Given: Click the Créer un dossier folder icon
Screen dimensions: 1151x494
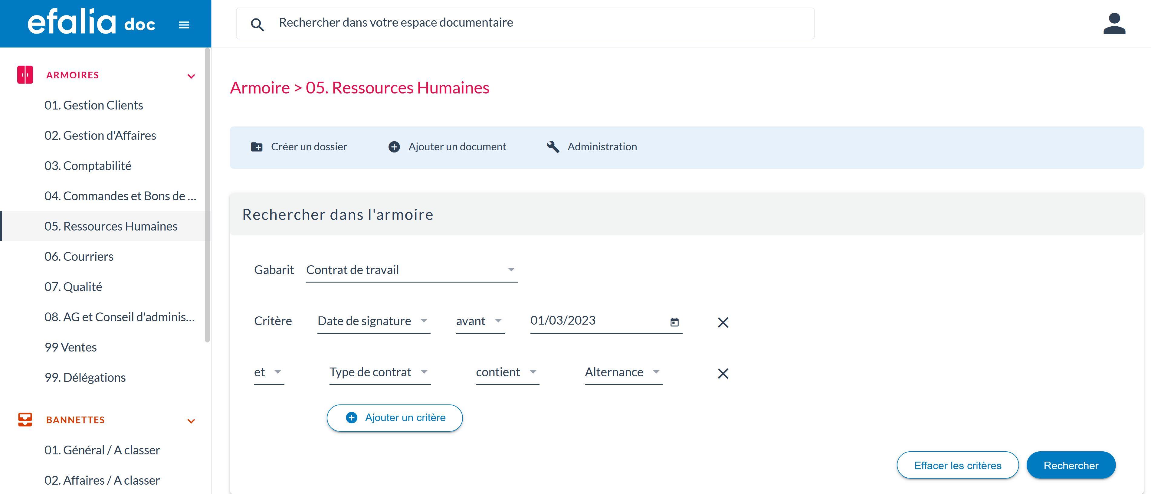Looking at the screenshot, I should 257,146.
